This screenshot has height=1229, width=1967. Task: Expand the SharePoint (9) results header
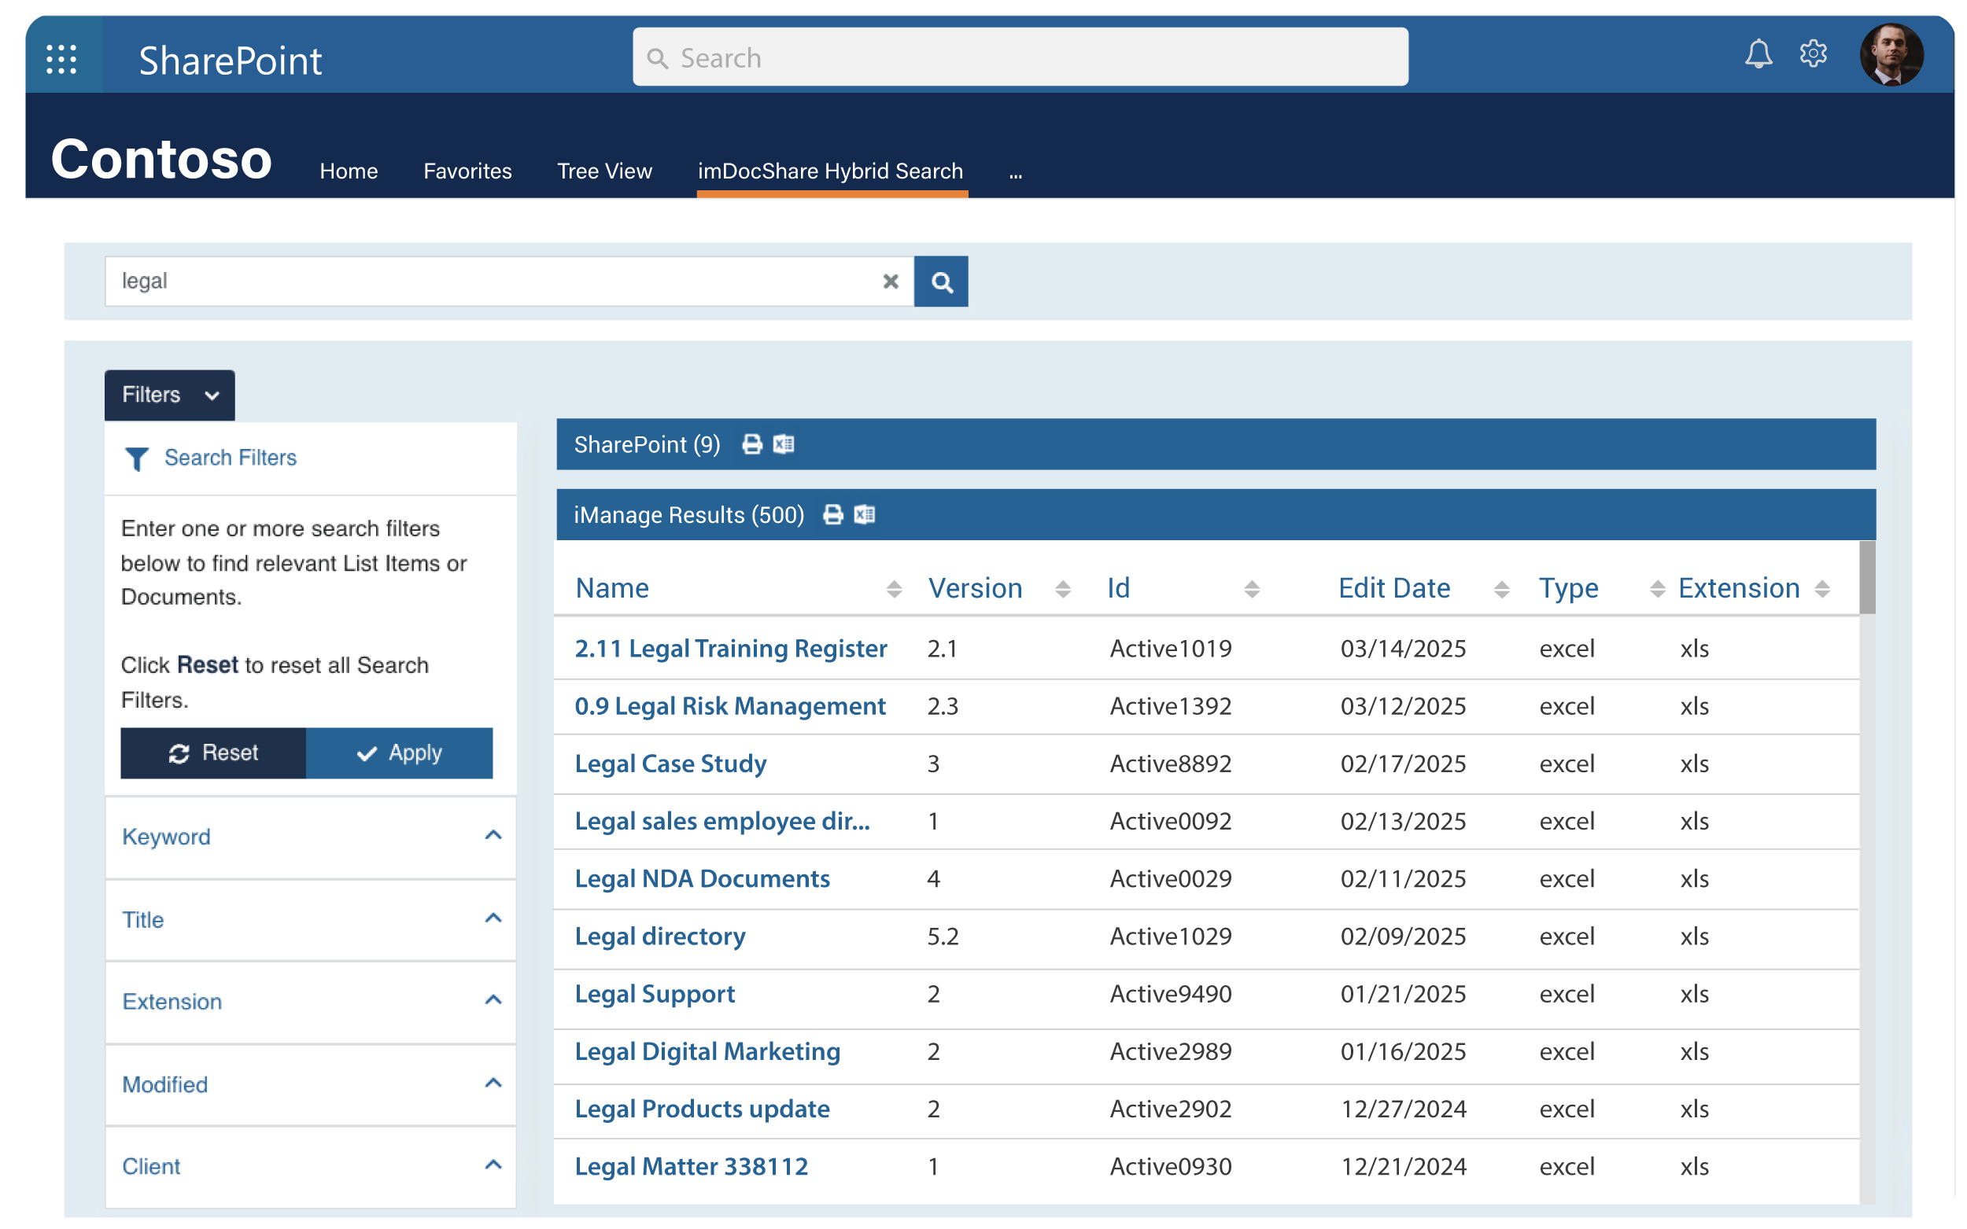click(x=1216, y=443)
